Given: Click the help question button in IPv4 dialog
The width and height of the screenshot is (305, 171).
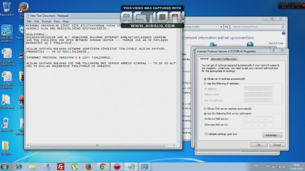Looking at the screenshot, I should (x=274, y=50).
